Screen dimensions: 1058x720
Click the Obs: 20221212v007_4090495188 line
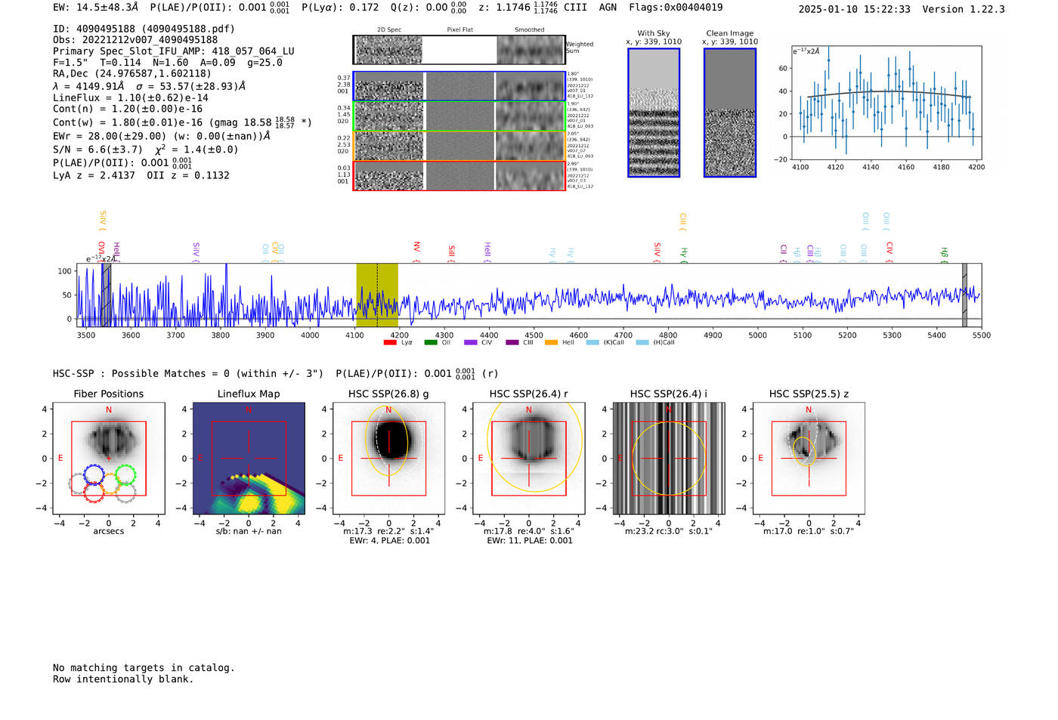click(135, 40)
